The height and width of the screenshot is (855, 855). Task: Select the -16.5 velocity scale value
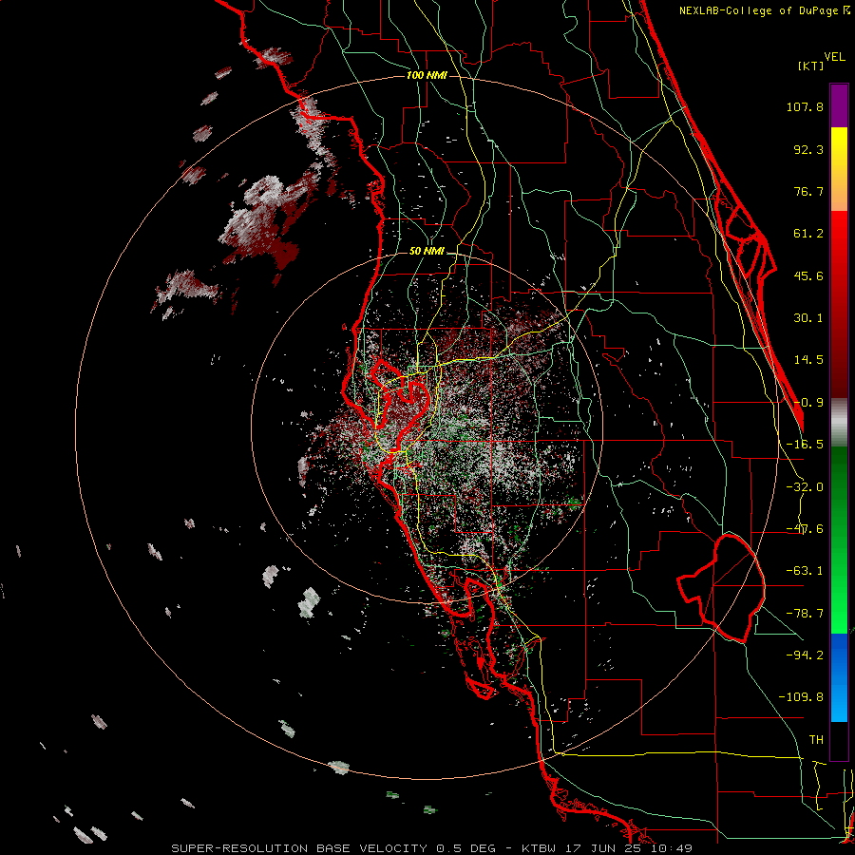805,445
